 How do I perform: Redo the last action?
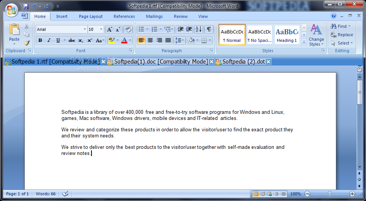point(47,6)
